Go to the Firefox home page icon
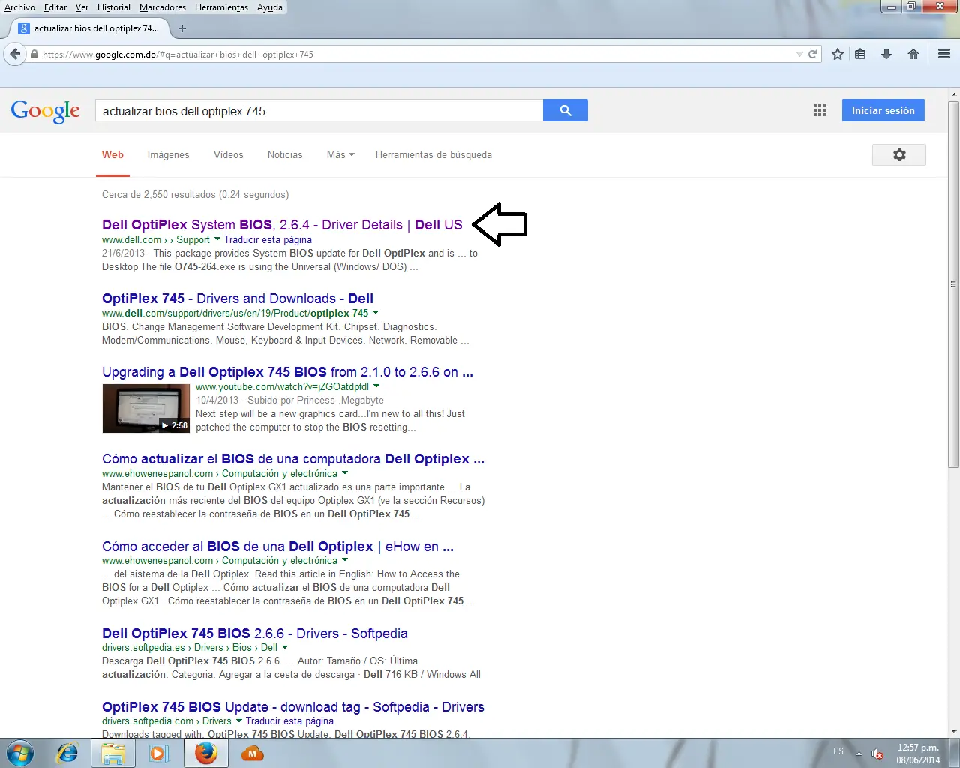 [913, 54]
